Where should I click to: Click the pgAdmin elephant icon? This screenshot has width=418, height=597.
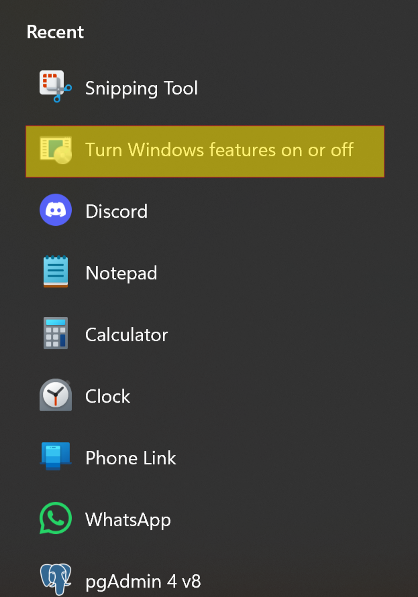point(56,579)
